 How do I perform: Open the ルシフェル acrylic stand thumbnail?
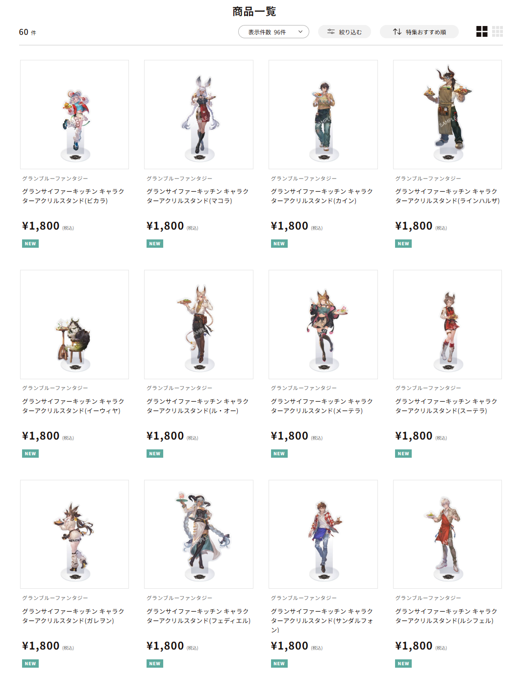447,534
